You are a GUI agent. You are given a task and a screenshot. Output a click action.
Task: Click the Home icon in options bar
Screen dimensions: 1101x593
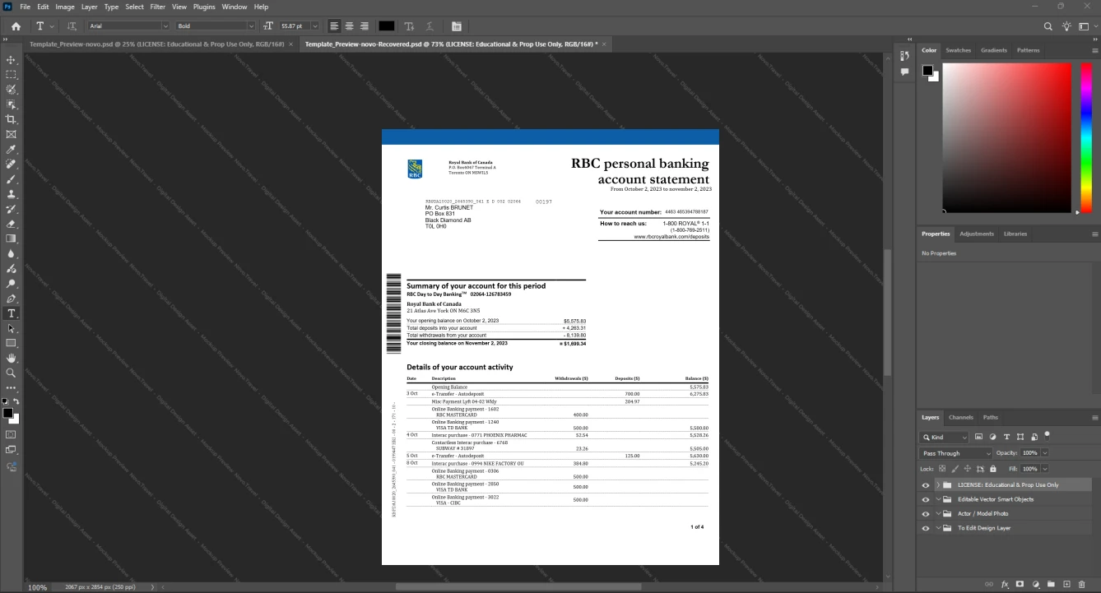[16, 26]
